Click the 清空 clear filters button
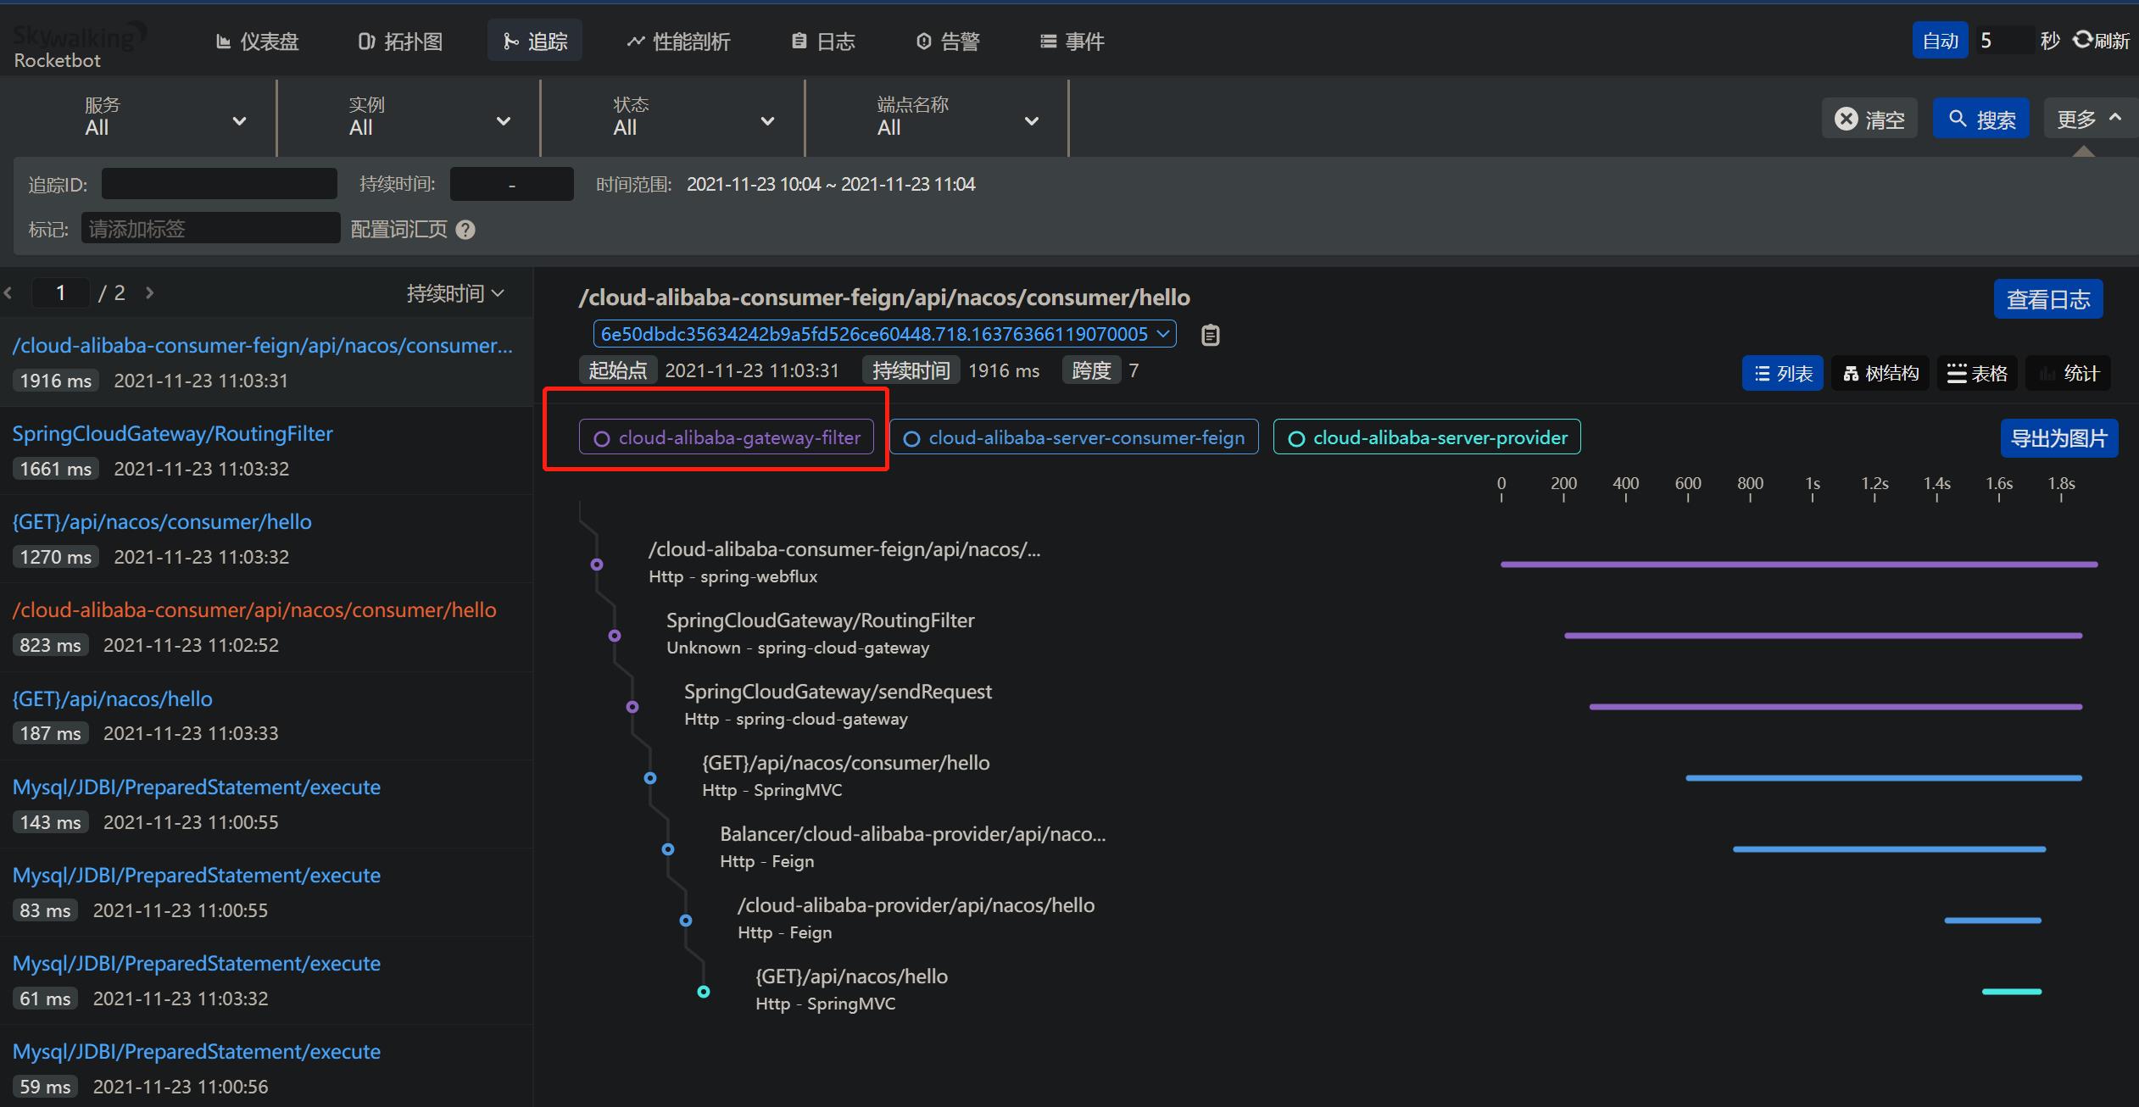 pyautogui.click(x=1869, y=119)
